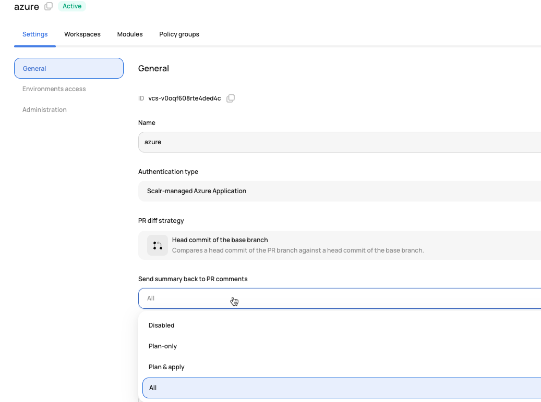Click the PR diff strategy label
This screenshot has height=402, width=541.
click(x=161, y=220)
